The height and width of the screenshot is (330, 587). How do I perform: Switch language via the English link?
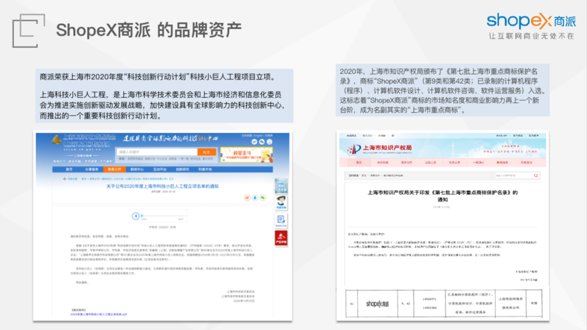pyautogui.click(x=258, y=135)
